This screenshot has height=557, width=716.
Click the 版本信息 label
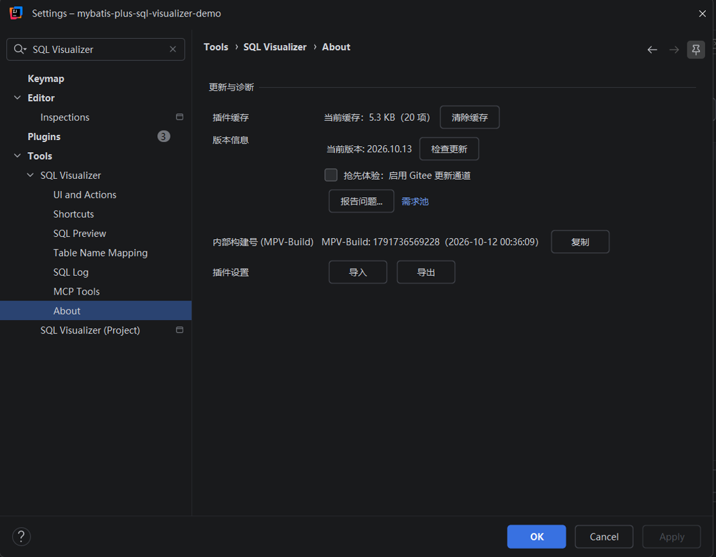point(230,140)
